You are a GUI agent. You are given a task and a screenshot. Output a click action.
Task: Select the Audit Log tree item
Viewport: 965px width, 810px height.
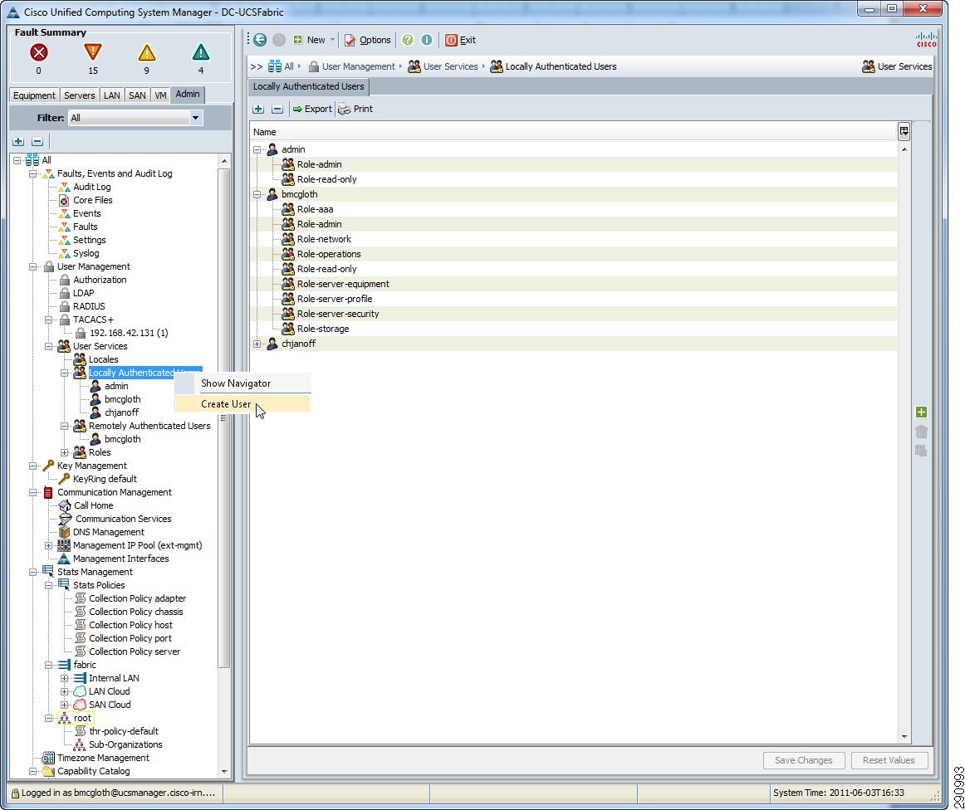coord(91,187)
